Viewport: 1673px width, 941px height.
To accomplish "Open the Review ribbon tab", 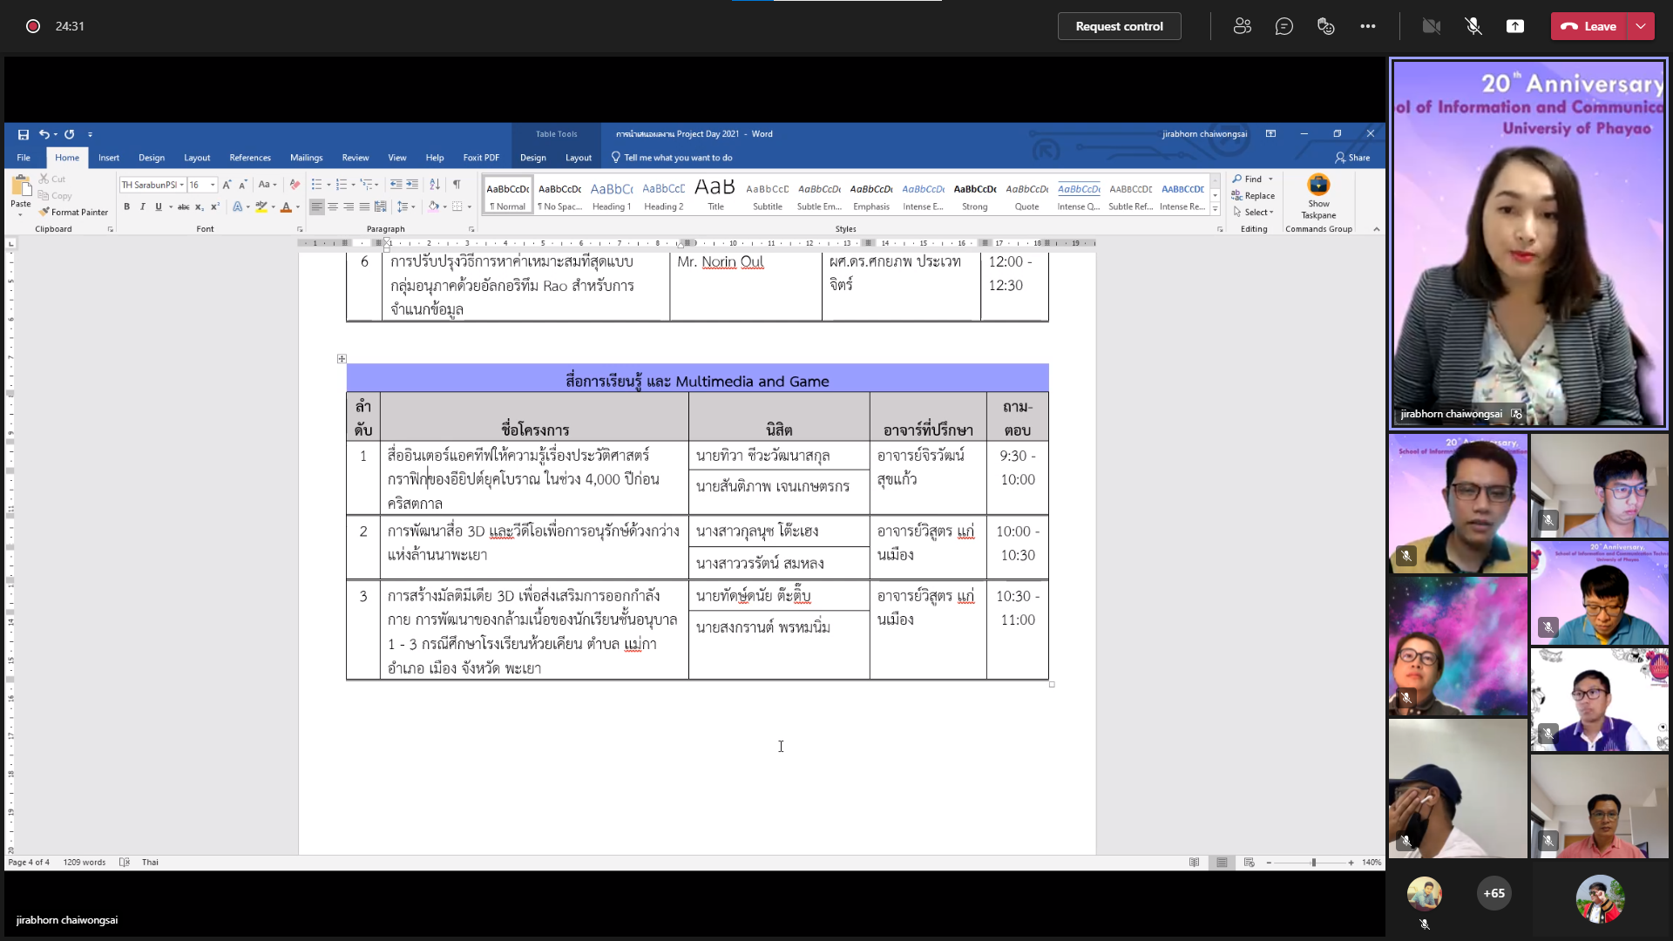I will coord(356,158).
